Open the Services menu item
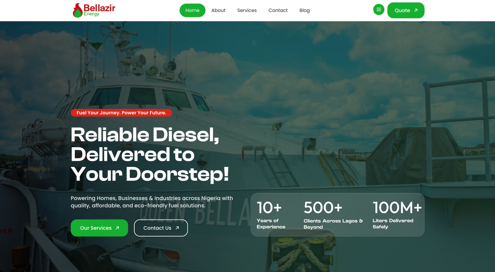This screenshot has height=272, width=495. coord(247,10)
